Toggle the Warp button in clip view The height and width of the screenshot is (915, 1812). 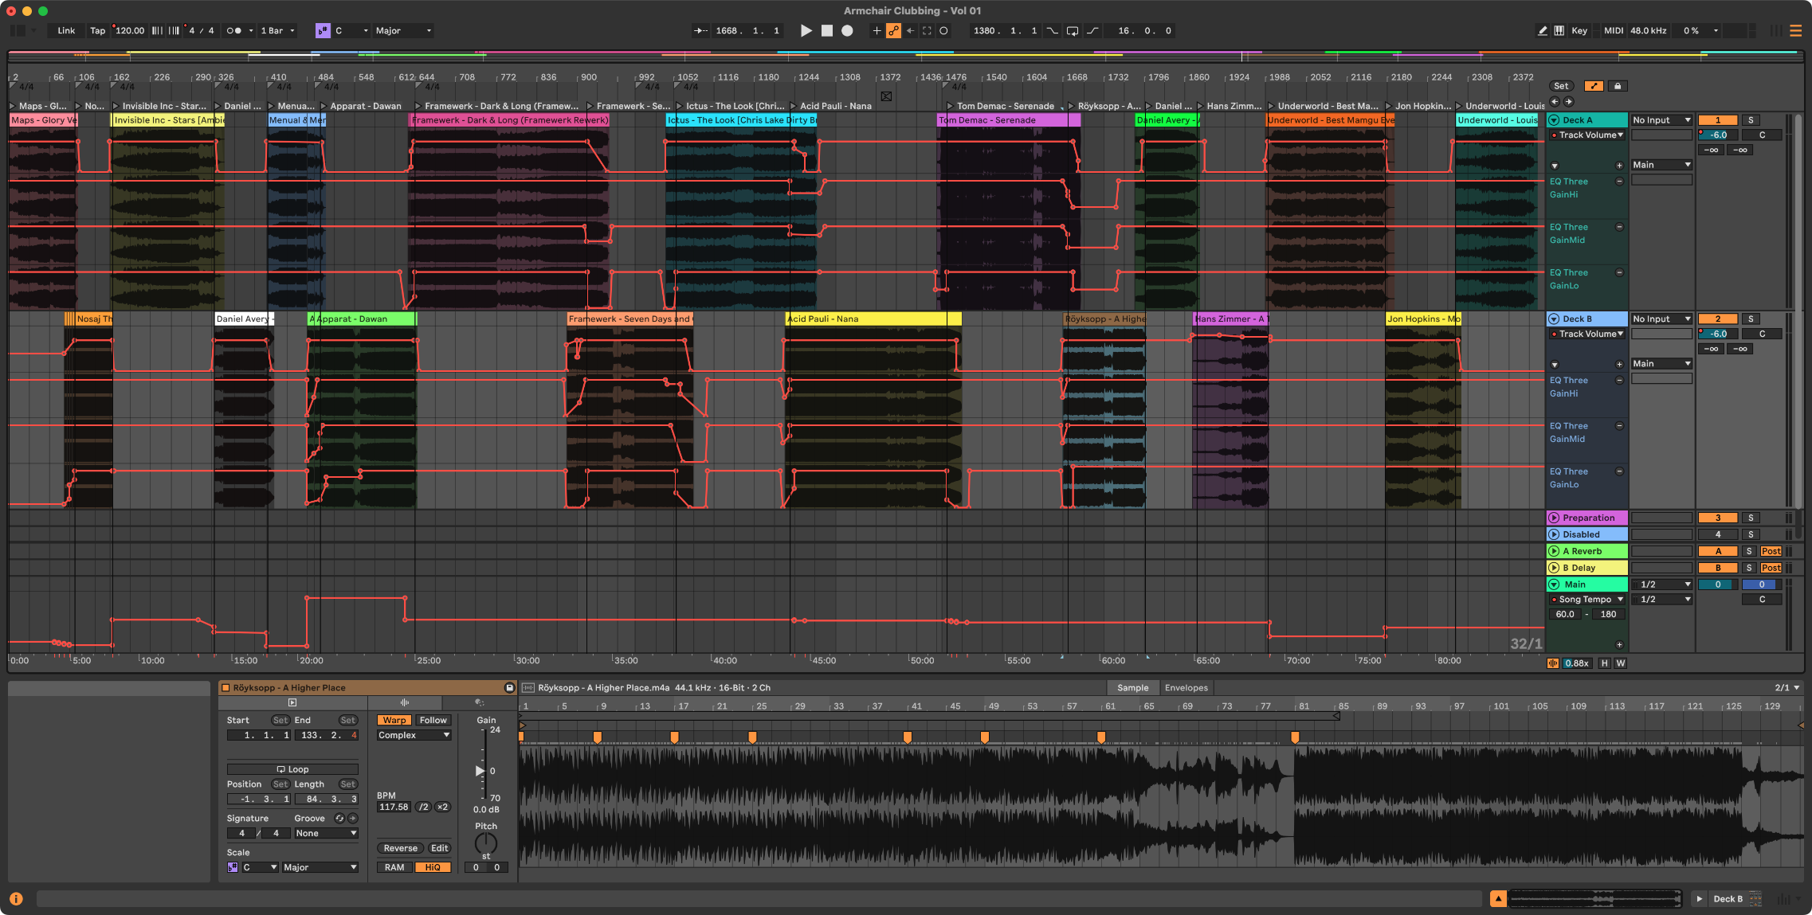394,720
